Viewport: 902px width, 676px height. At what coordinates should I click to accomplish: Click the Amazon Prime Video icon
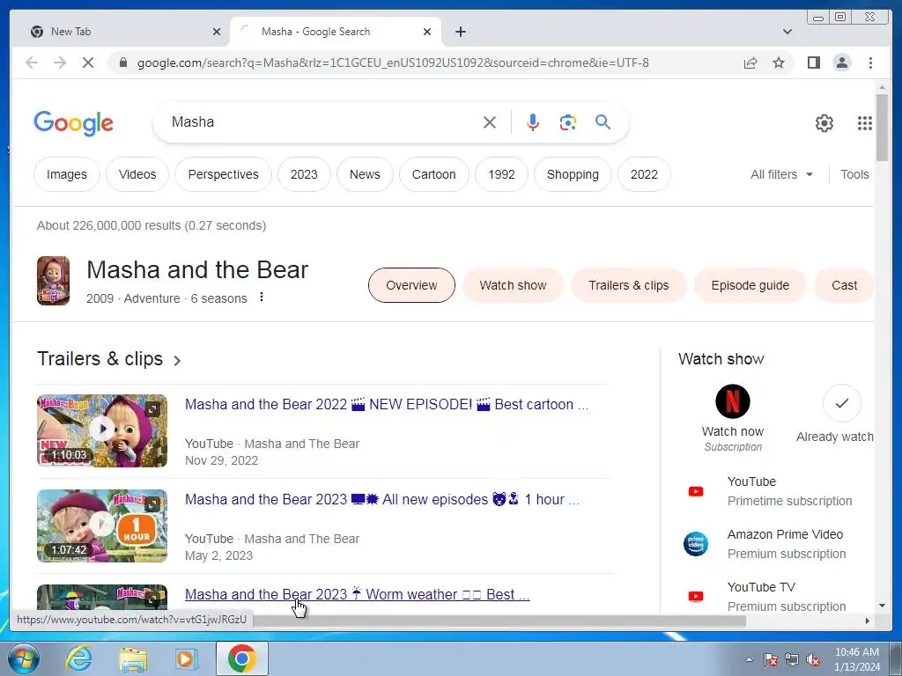tap(696, 544)
